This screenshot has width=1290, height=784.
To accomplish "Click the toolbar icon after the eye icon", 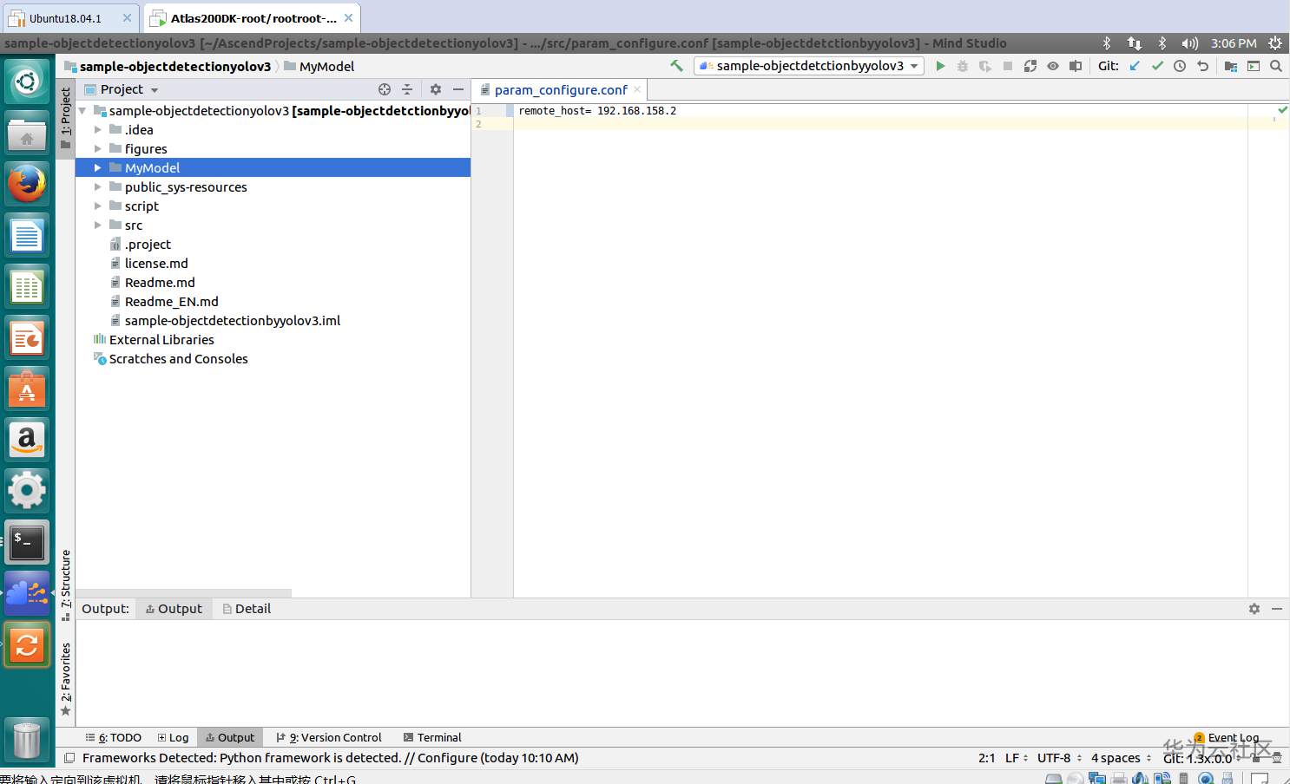I will pyautogui.click(x=1076, y=66).
